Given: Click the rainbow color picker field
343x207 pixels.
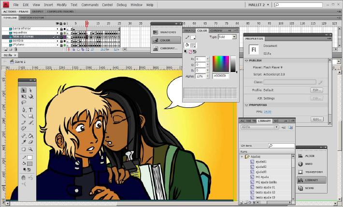Looking at the screenshot, I should (221, 64).
